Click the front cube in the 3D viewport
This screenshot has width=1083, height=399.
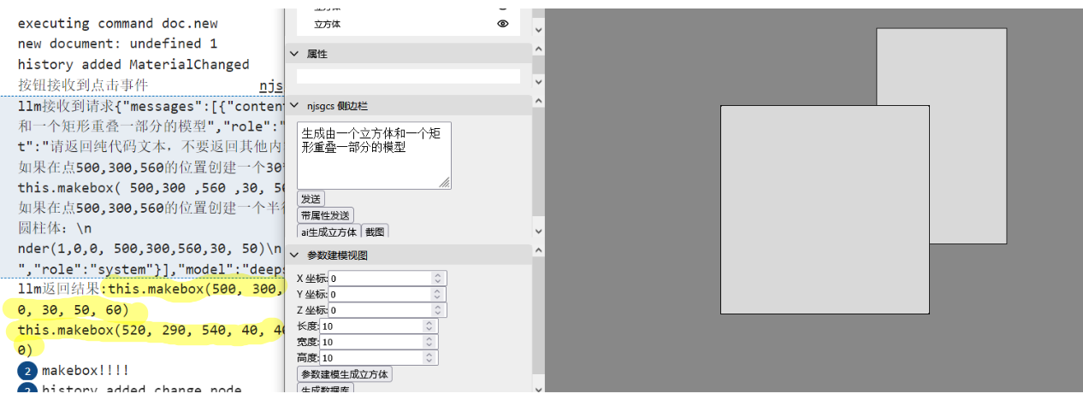[x=825, y=209]
